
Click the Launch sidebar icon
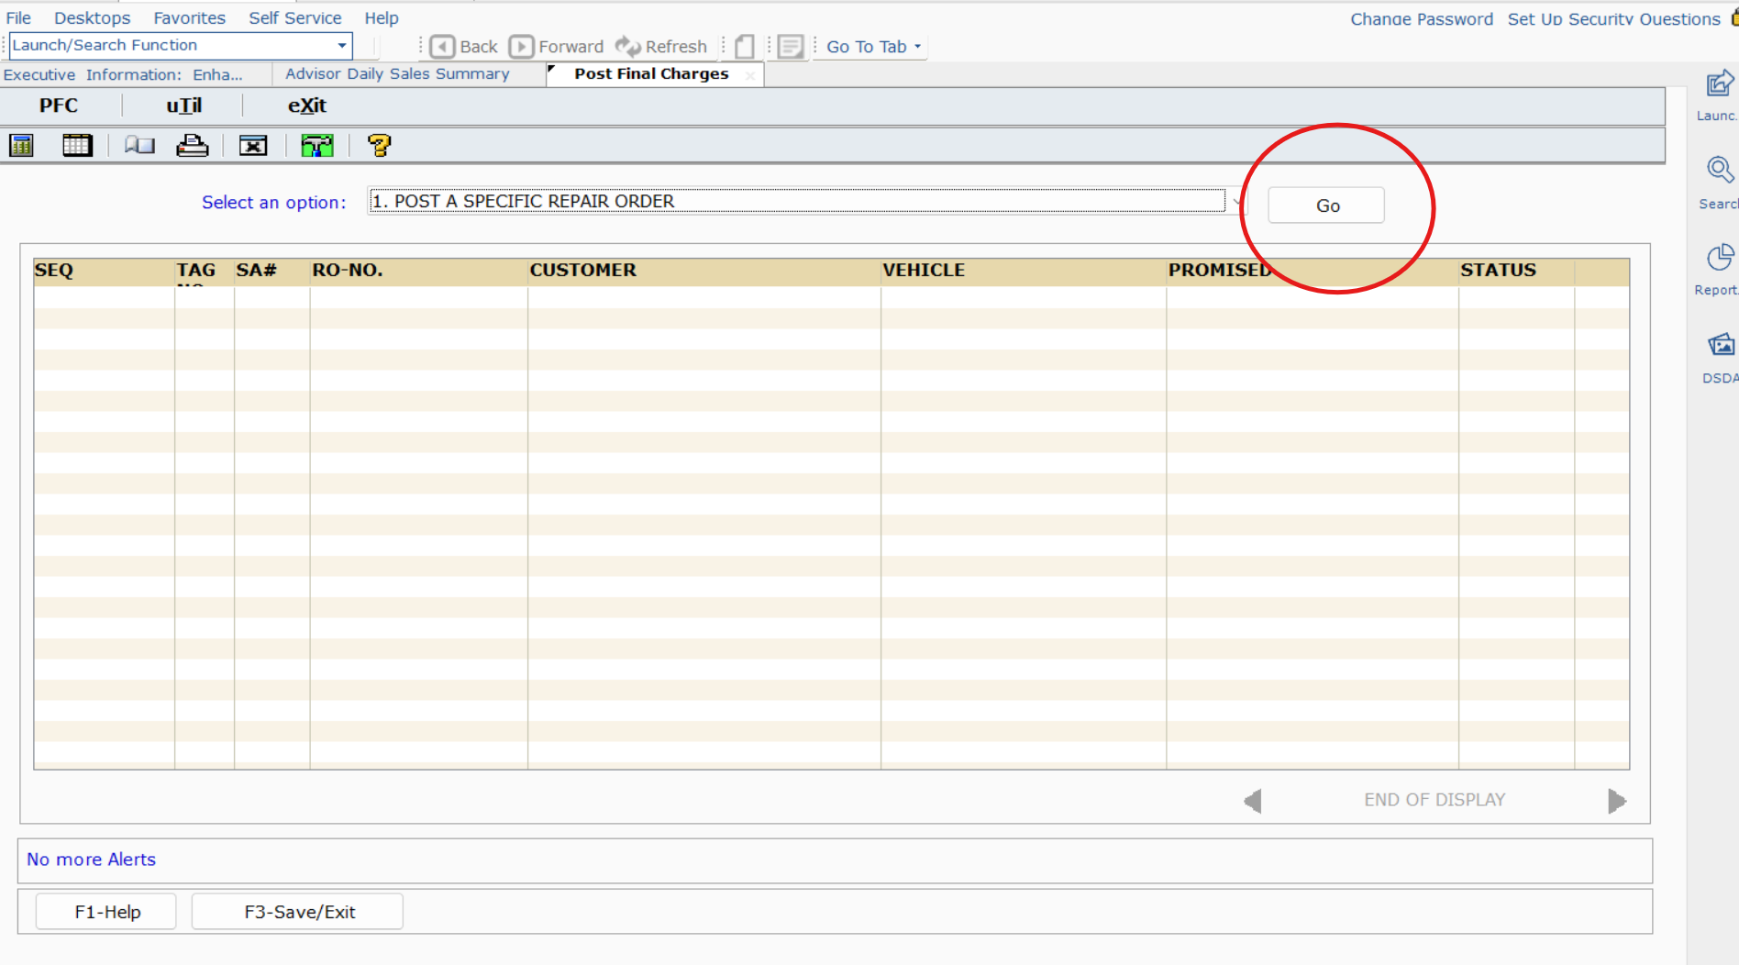[1720, 84]
